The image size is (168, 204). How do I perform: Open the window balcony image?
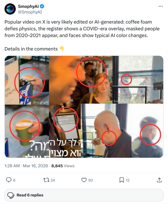click(138, 80)
